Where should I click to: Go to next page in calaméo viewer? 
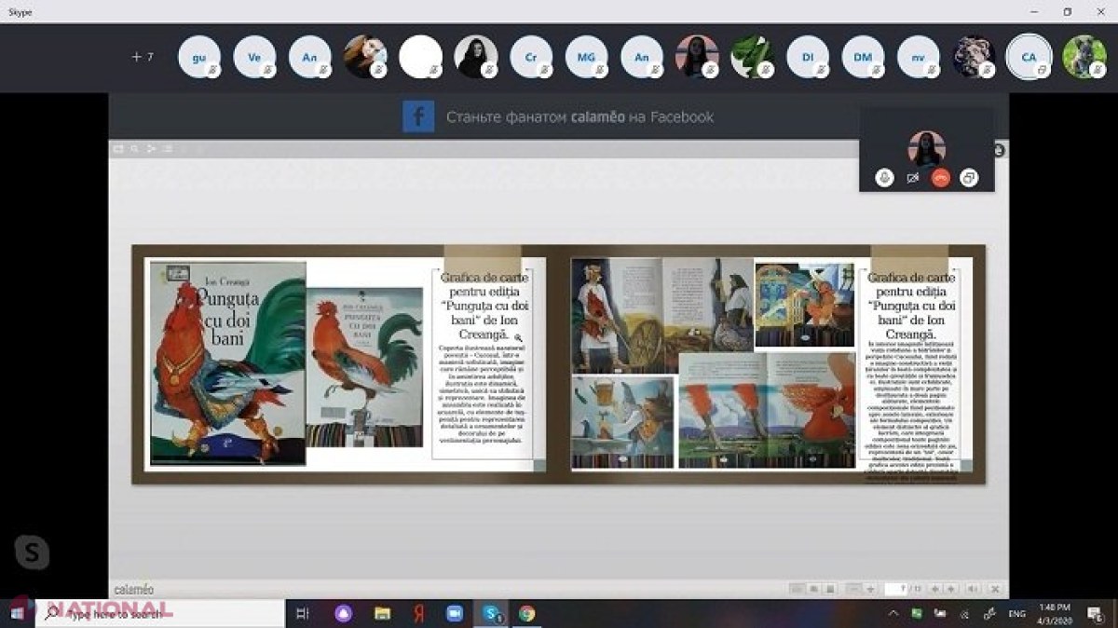click(951, 589)
